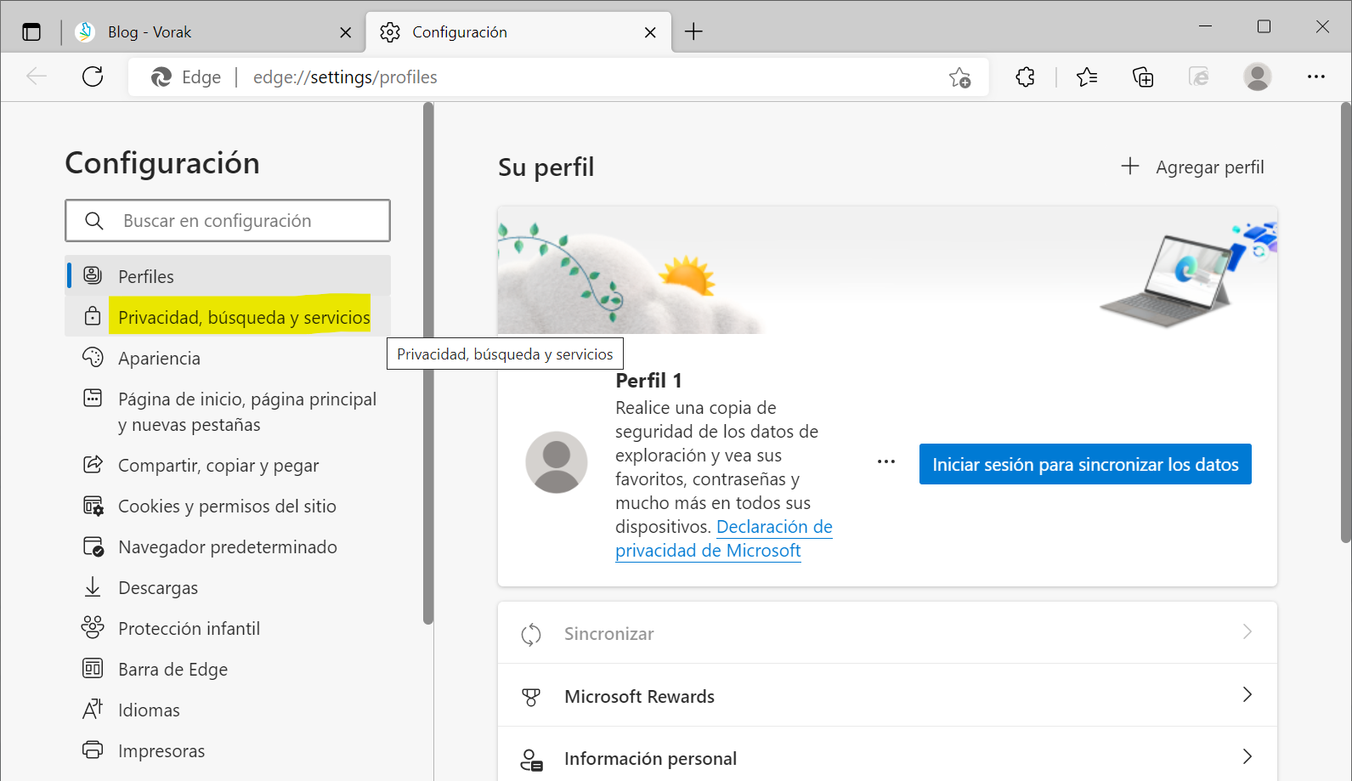Image resolution: width=1352 pixels, height=781 pixels.
Task: Close the Blog - Vorak tab
Action: (x=345, y=32)
